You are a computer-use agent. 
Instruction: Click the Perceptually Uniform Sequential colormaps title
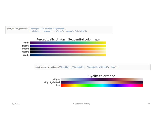pyautogui.click(x=68, y=39)
